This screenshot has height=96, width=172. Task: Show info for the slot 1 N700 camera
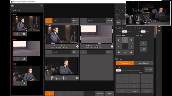coord(77,46)
